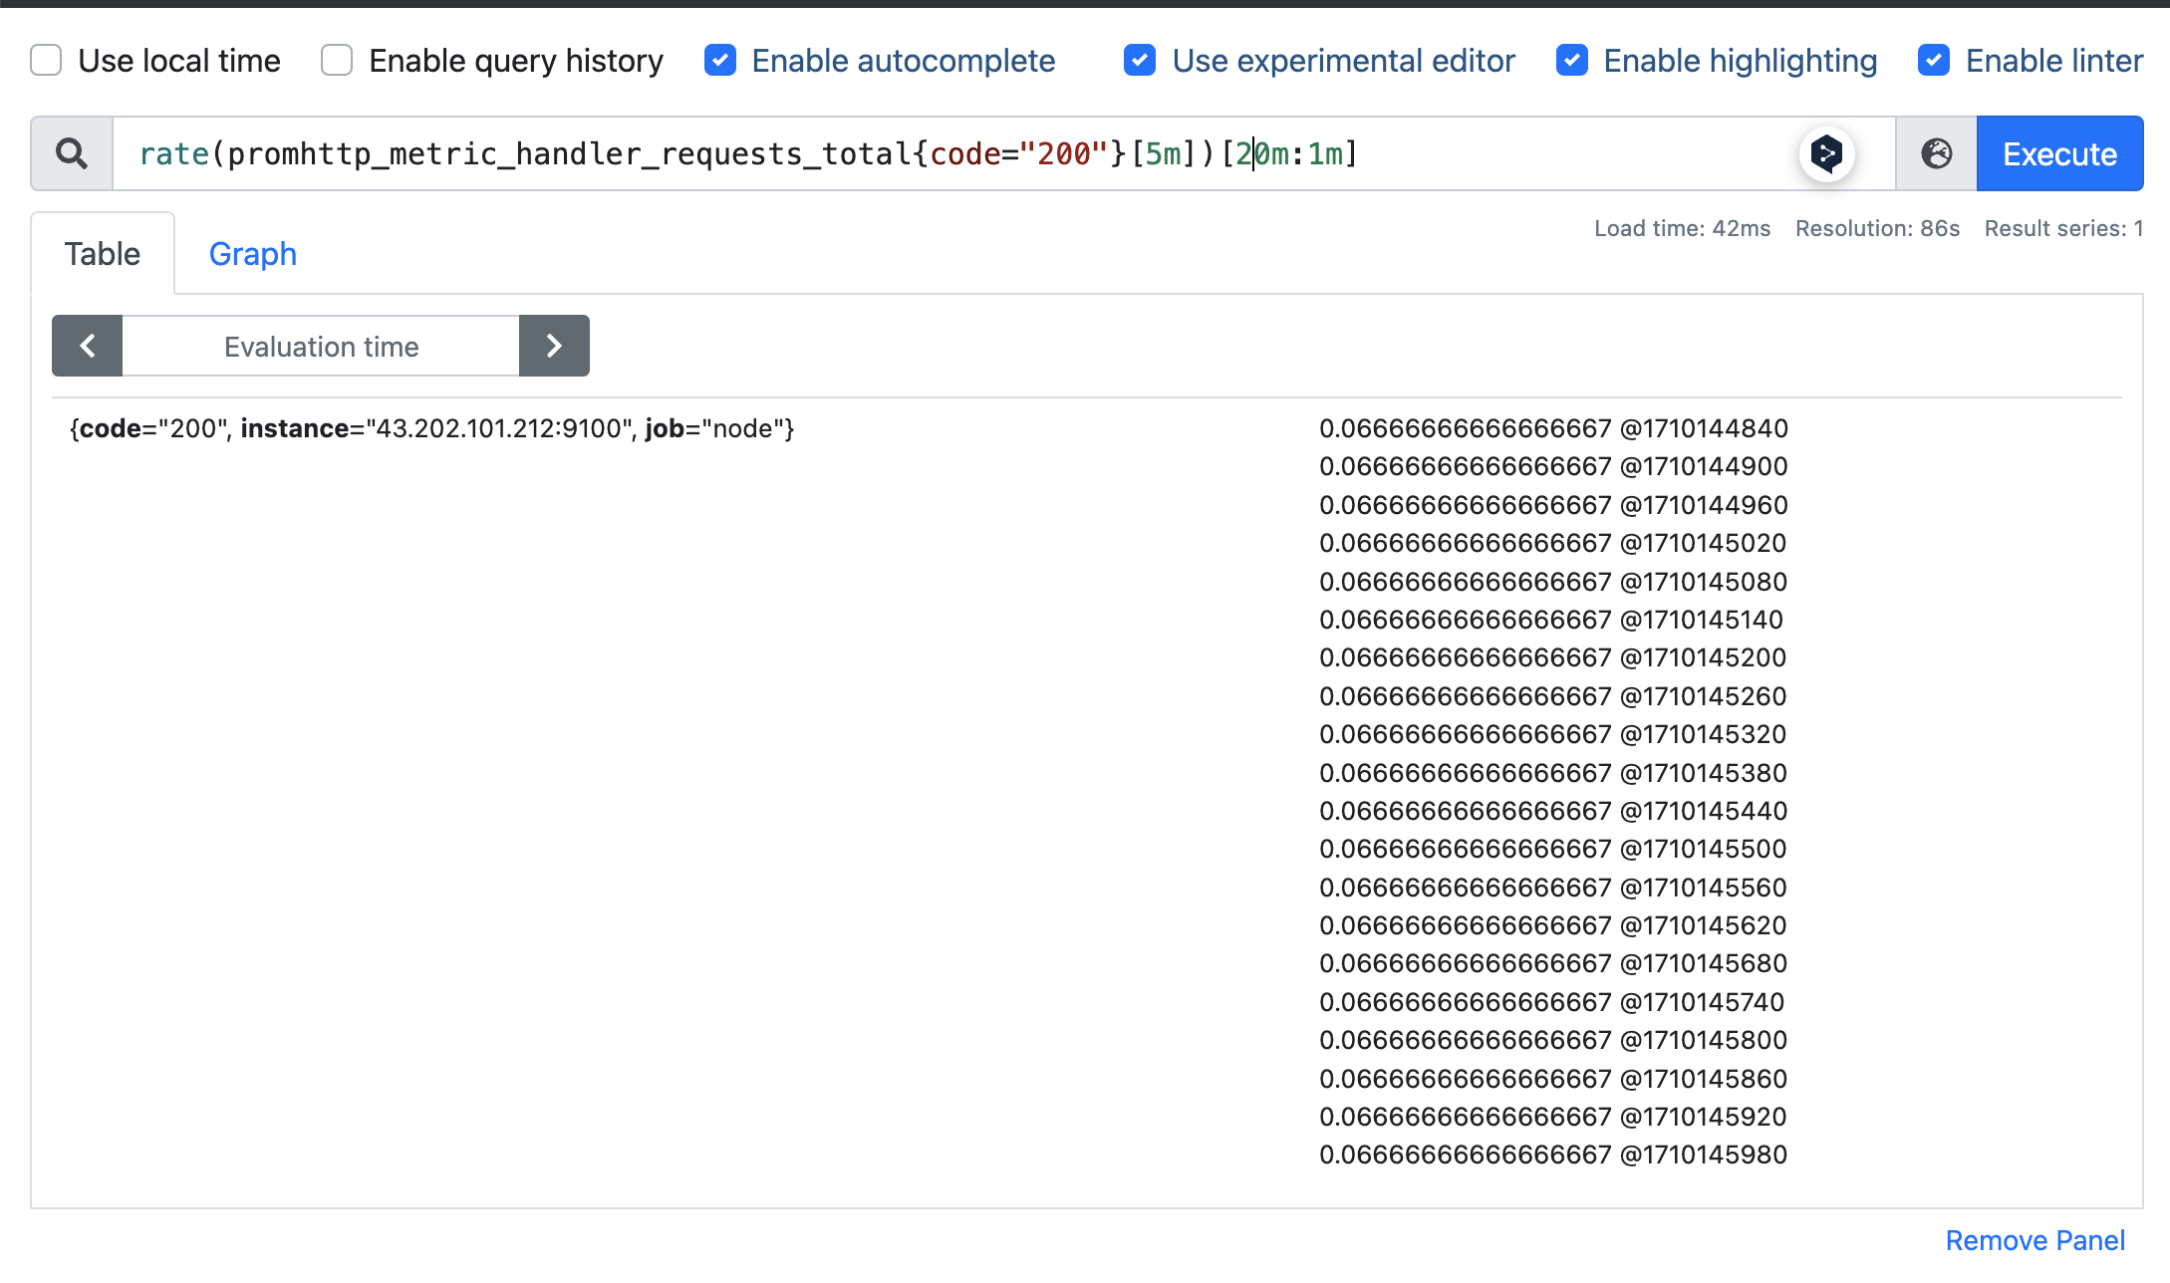
Task: Switch to the Graph tab
Action: pyautogui.click(x=252, y=254)
